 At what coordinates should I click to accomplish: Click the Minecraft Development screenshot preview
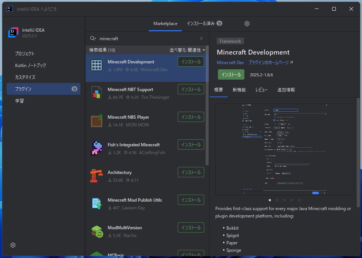click(x=285, y=149)
